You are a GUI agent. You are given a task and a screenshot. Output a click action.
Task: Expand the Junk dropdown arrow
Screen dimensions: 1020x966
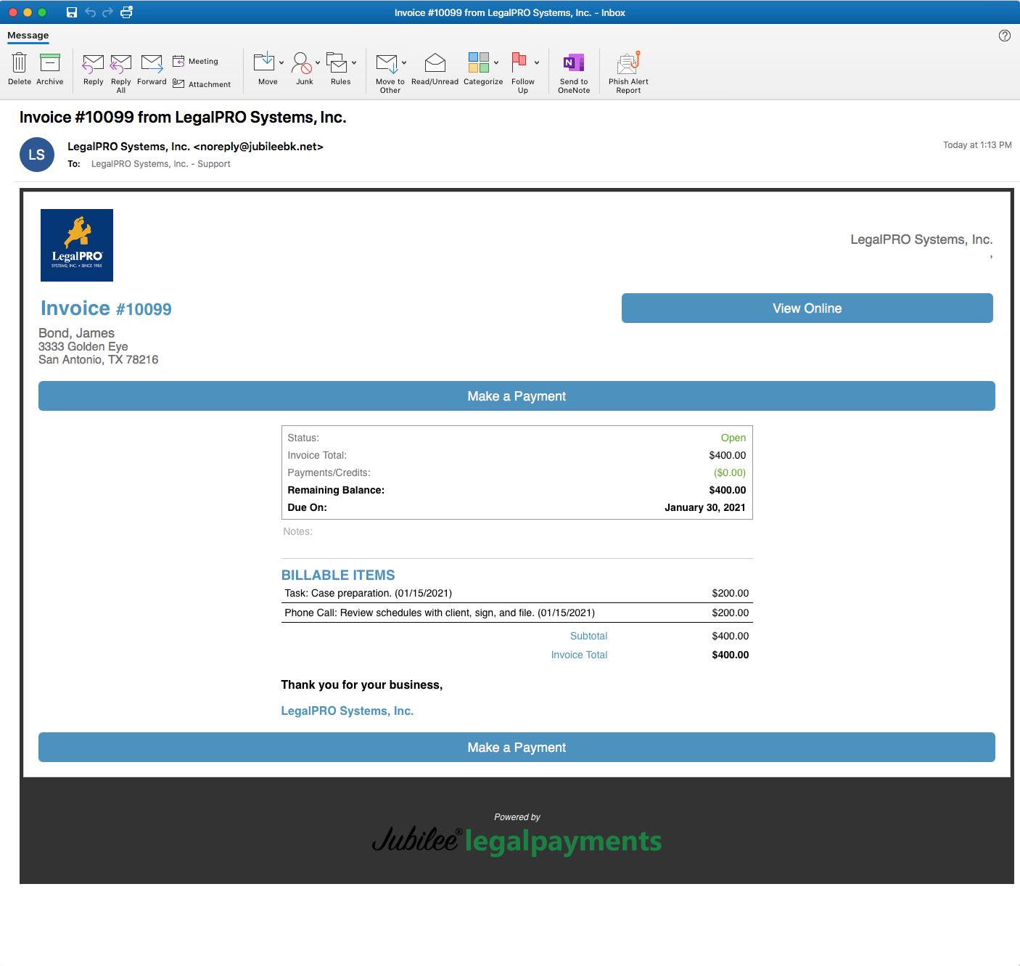point(318,62)
